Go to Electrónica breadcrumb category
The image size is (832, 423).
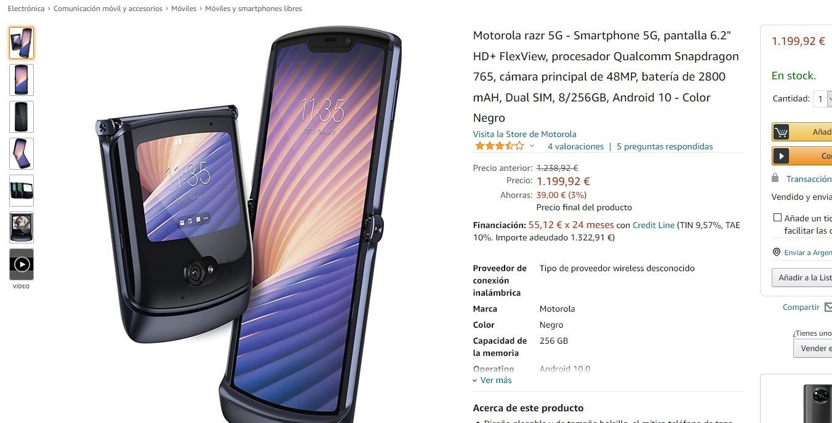tap(26, 9)
